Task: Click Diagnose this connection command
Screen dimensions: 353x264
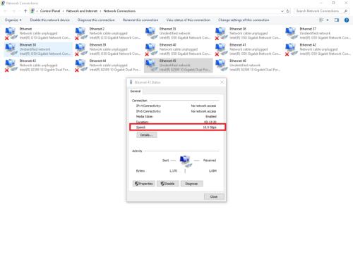Action: [96, 20]
